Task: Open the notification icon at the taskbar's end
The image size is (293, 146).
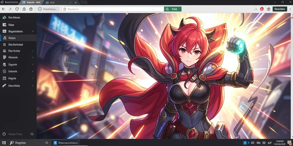Action: click(x=290, y=143)
